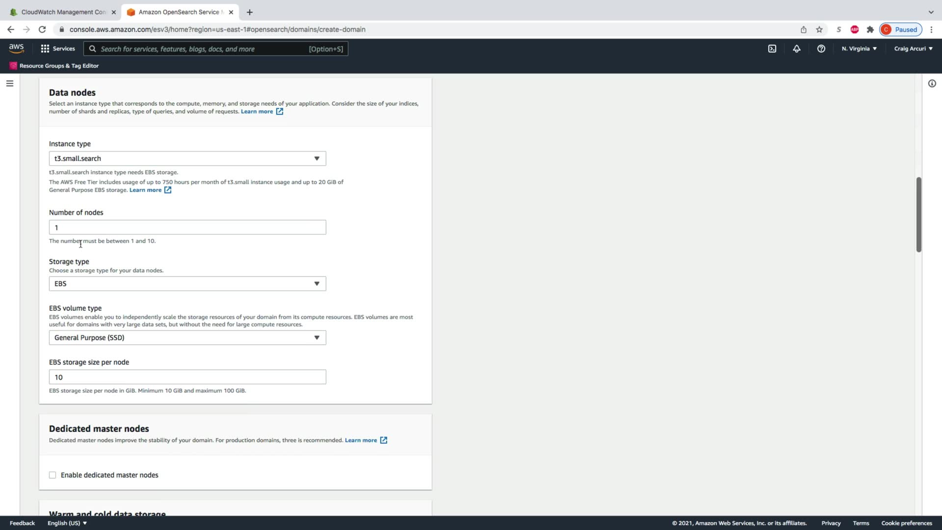Open the info panel icon

pos(932,83)
